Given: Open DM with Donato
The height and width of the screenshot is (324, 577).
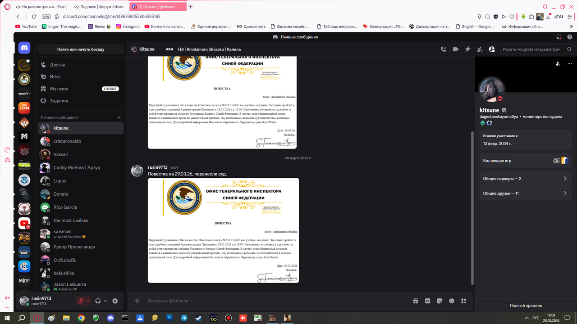Looking at the screenshot, I should pyautogui.click(x=81, y=194).
